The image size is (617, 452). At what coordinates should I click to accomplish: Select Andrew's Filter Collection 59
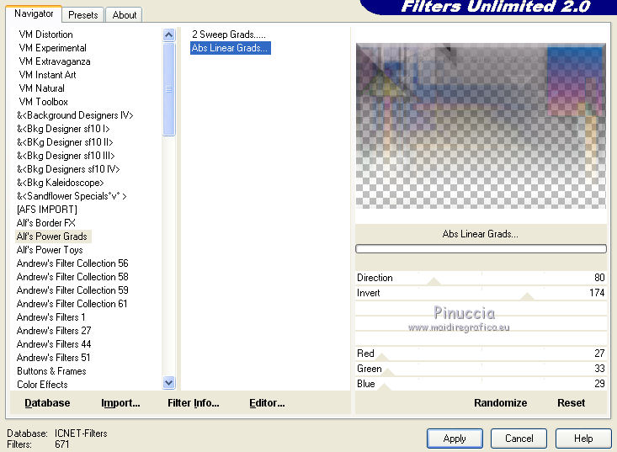point(72,290)
